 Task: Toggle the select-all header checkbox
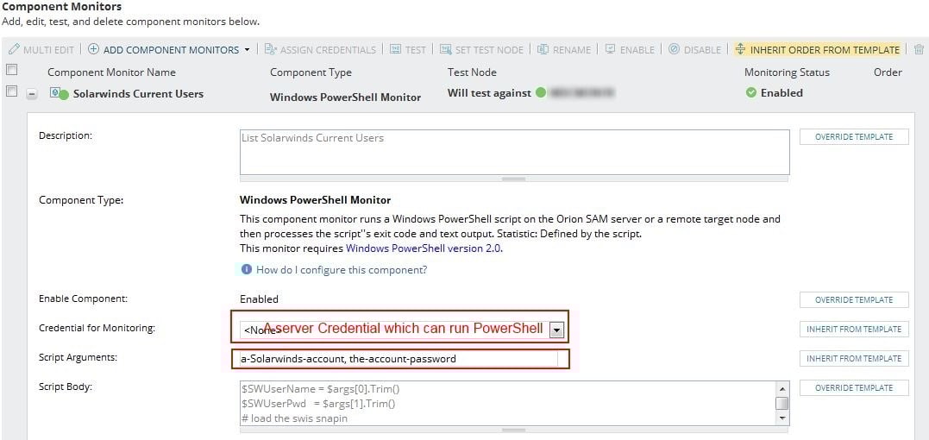(x=11, y=71)
